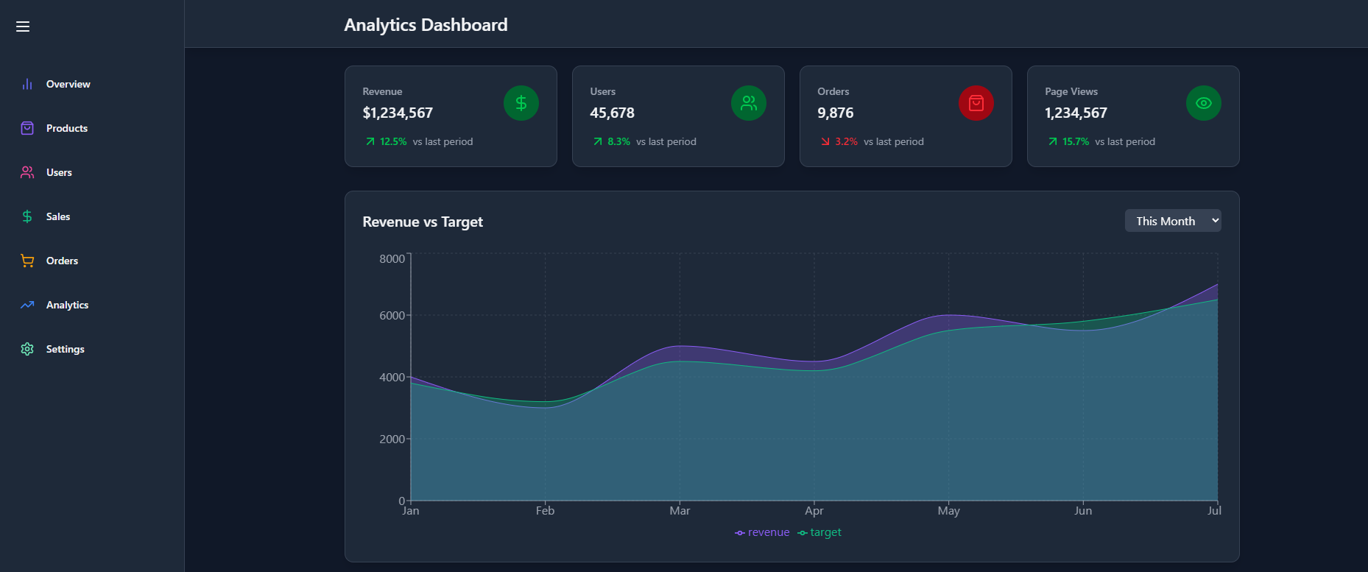Click the hamburger menu icon
Screen dimensions: 1368x572
pos(23,27)
